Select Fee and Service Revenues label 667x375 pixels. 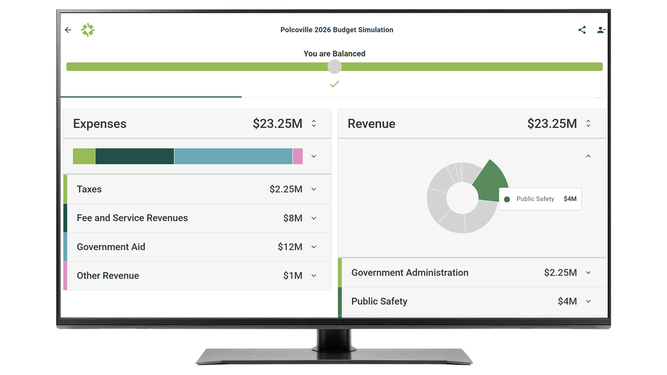coord(132,218)
